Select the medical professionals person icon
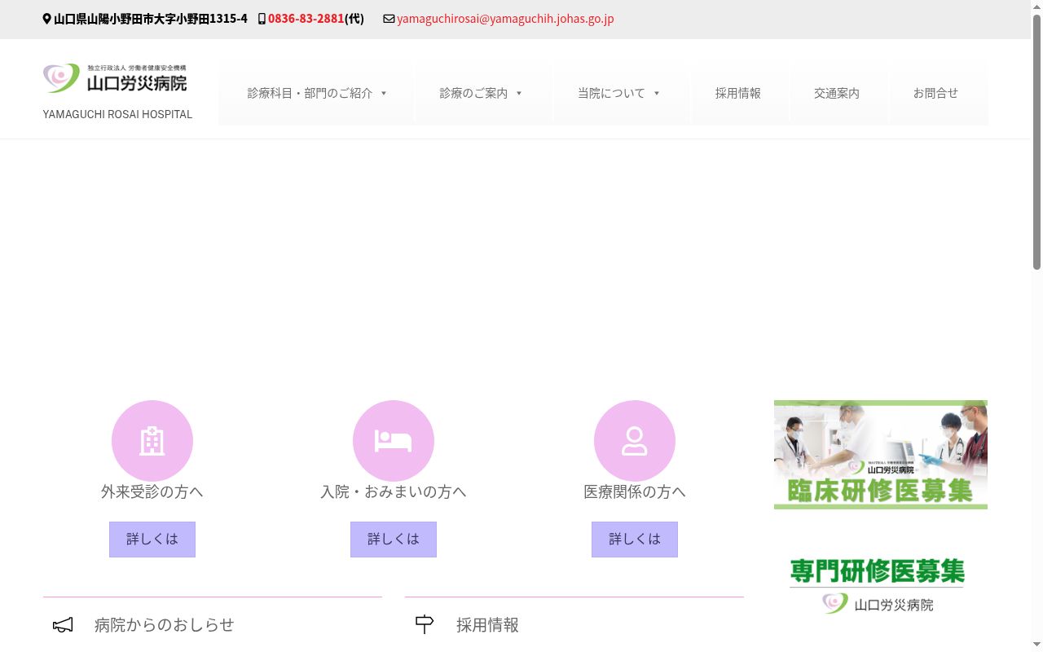Screen dimensions: 1043x652 (635, 441)
